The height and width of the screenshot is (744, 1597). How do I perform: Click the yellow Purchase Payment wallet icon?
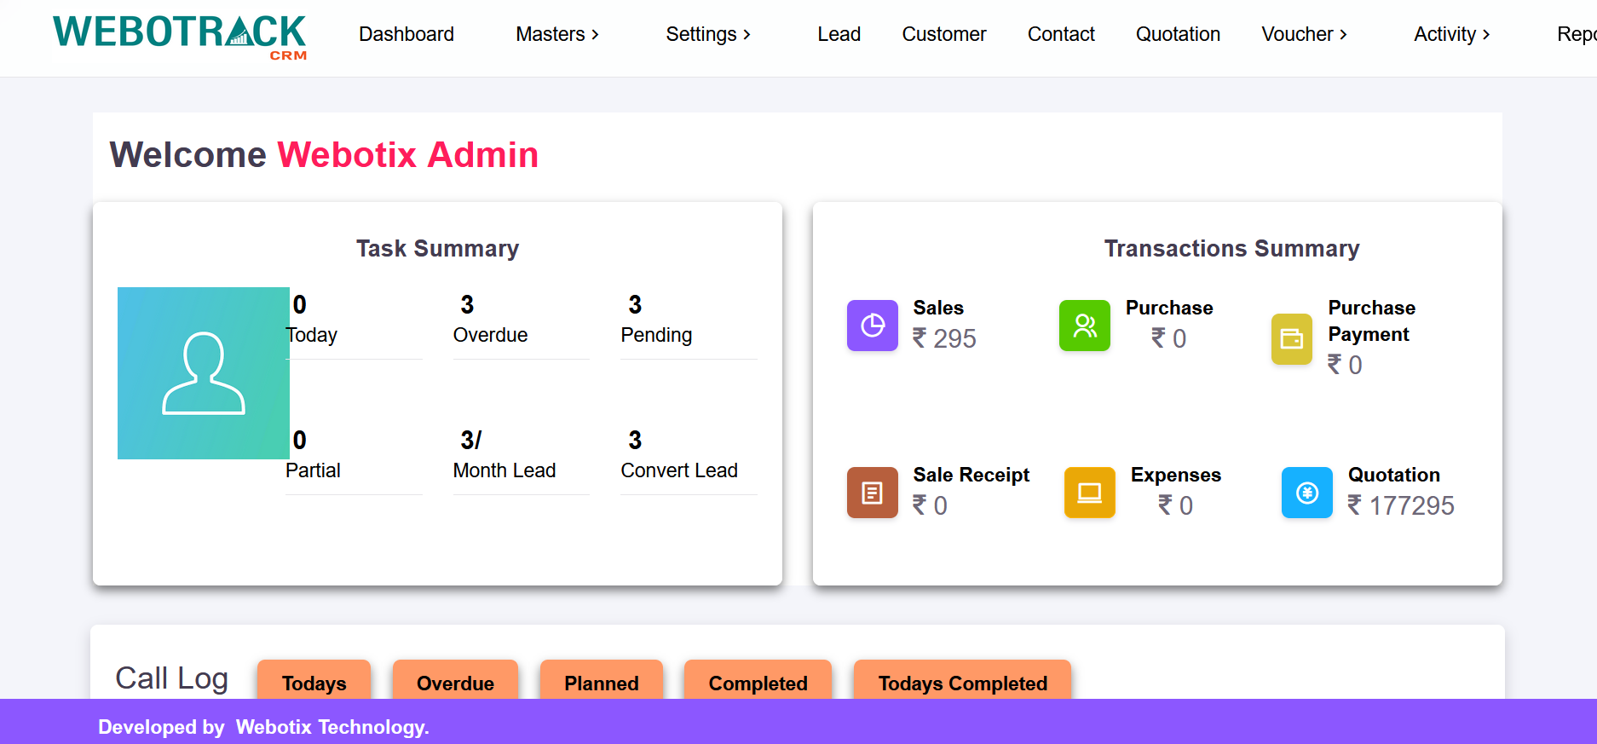1291,339
